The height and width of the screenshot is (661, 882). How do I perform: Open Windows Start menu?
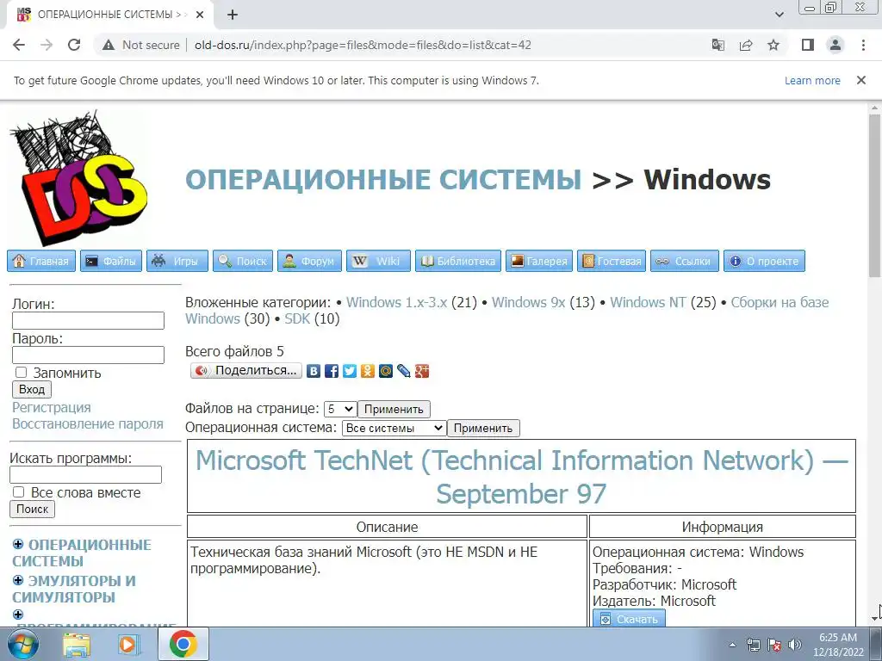coord(22,644)
